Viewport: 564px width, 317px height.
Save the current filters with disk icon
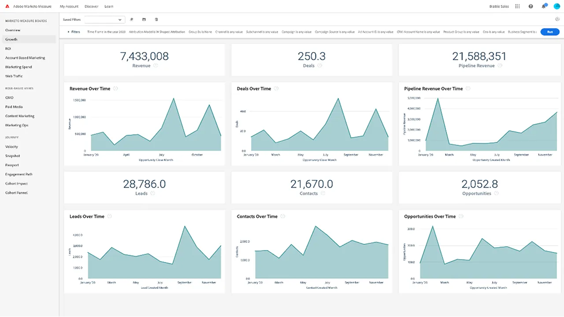[x=144, y=19]
